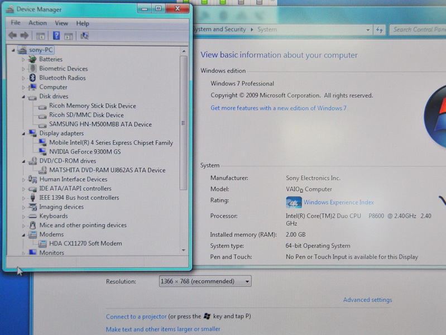Select the Computer category icon
446x335 pixels.
[x=33, y=87]
